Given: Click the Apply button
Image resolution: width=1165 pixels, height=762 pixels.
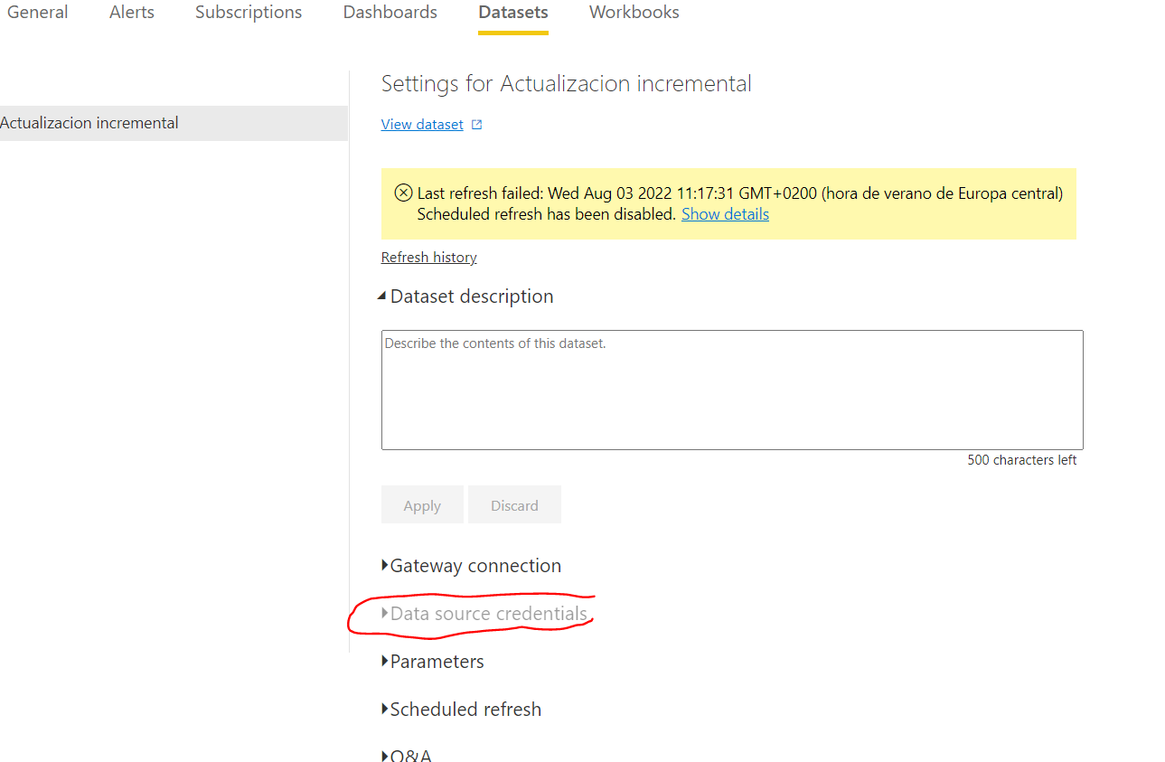Looking at the screenshot, I should click(x=422, y=504).
